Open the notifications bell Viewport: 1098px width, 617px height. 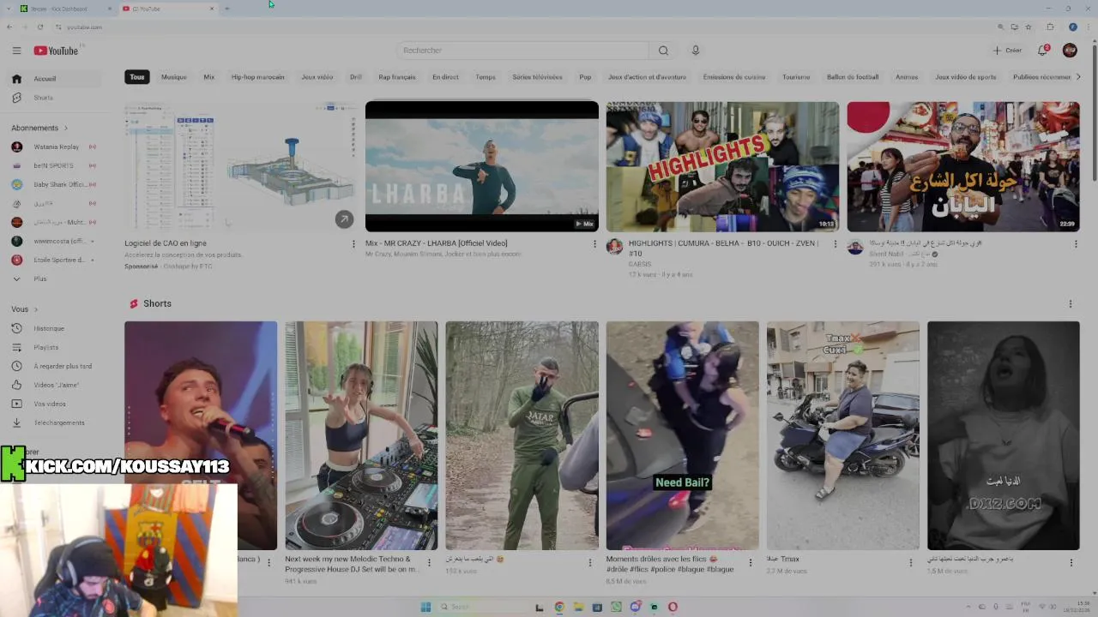click(x=1043, y=51)
